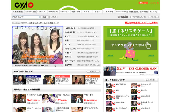Open the うたウガ recommendation thumbnail
This screenshot has height=112, width=171.
click(x=78, y=80)
